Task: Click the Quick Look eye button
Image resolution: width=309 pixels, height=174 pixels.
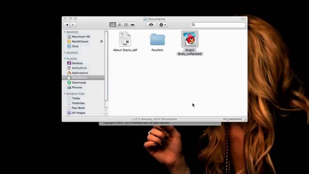Action: (151, 25)
